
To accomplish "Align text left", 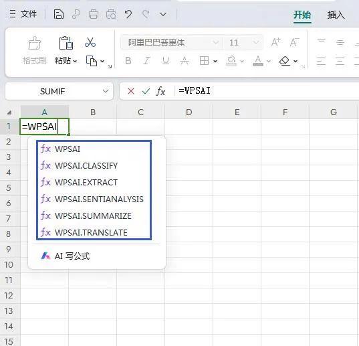I will tap(321, 61).
